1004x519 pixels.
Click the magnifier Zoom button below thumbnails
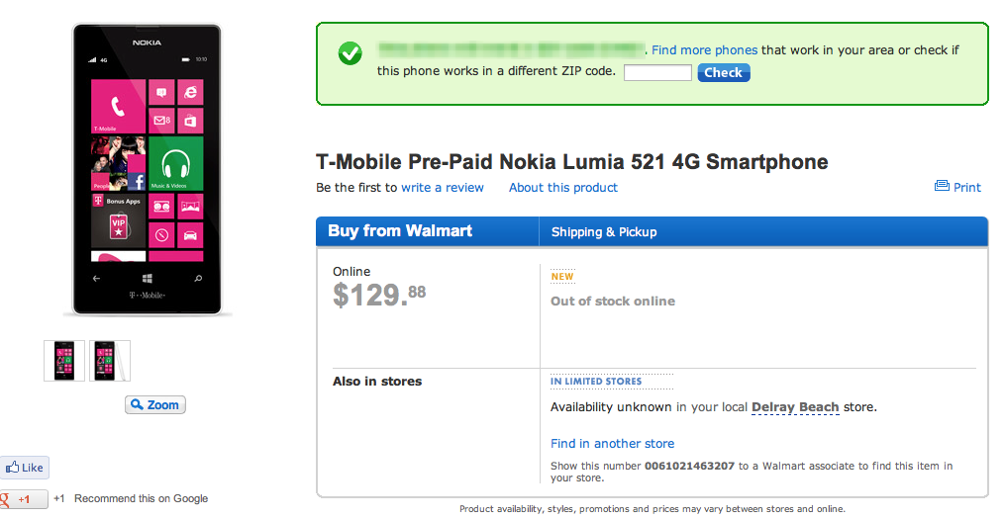pos(154,404)
